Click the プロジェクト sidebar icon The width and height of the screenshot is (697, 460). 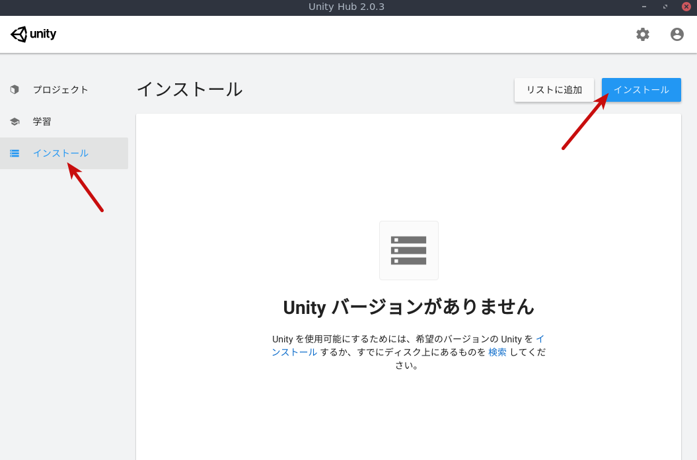click(x=14, y=89)
